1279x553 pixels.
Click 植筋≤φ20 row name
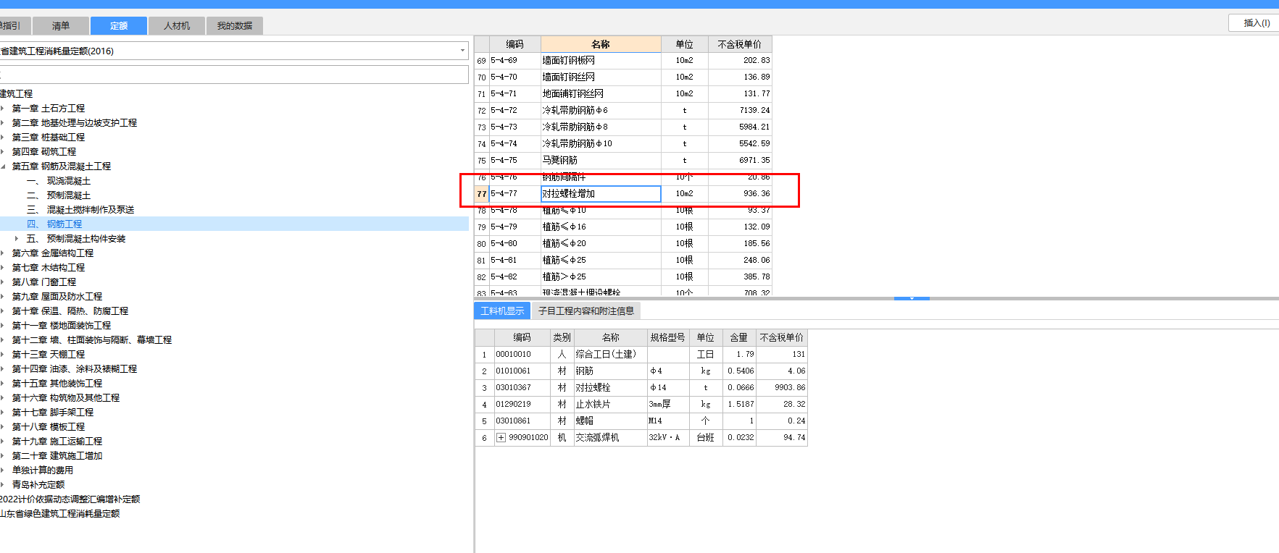(564, 244)
